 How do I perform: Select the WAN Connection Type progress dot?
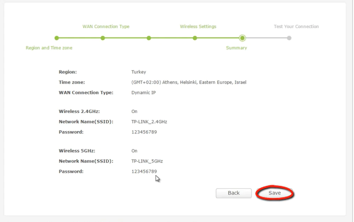103,38
